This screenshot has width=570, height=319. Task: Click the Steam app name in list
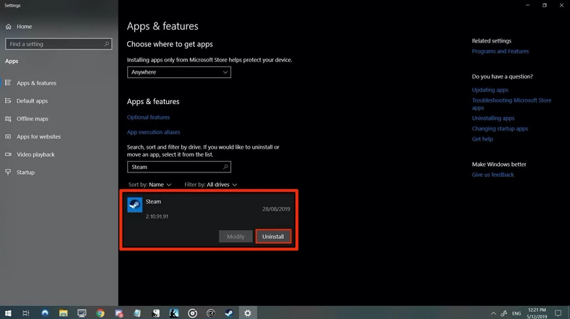pyautogui.click(x=153, y=201)
